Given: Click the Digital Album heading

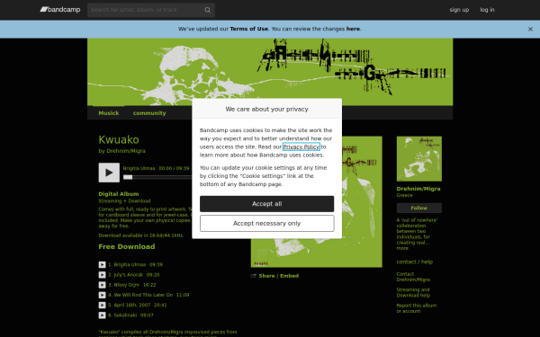Looking at the screenshot, I should pos(119,194).
